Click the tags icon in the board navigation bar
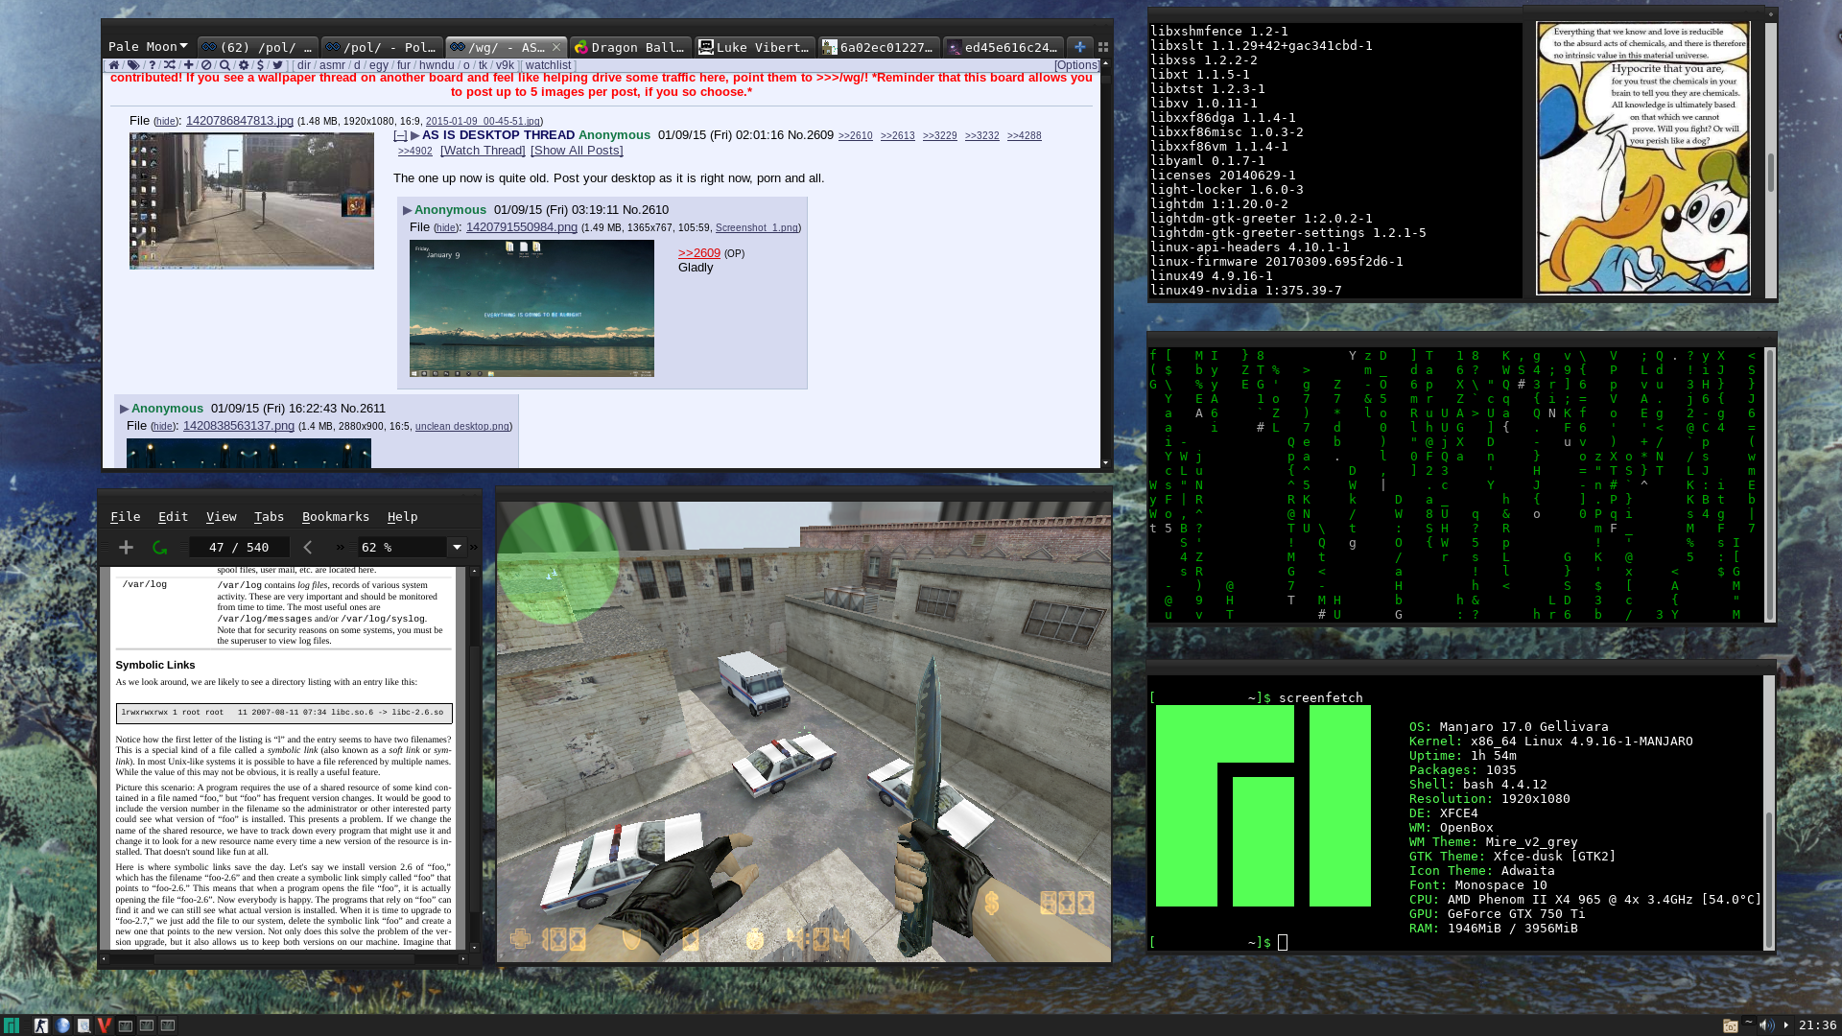This screenshot has width=1842, height=1036. [133, 65]
